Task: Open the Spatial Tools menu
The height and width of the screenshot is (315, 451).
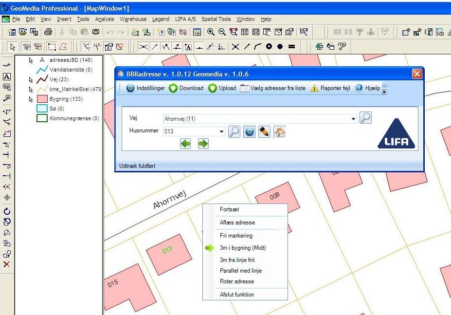Action: [216, 19]
